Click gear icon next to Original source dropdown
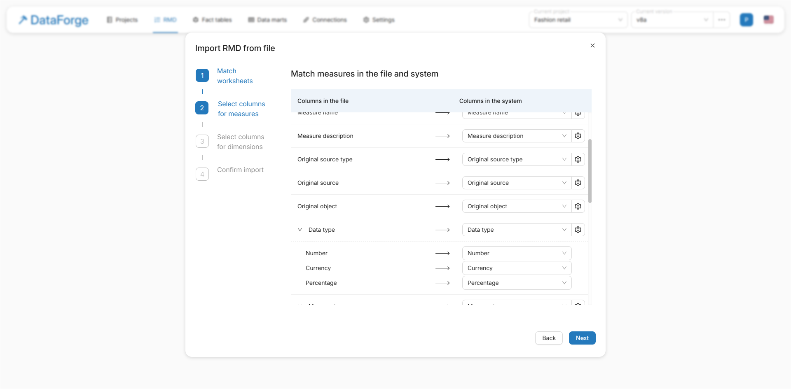 (578, 183)
